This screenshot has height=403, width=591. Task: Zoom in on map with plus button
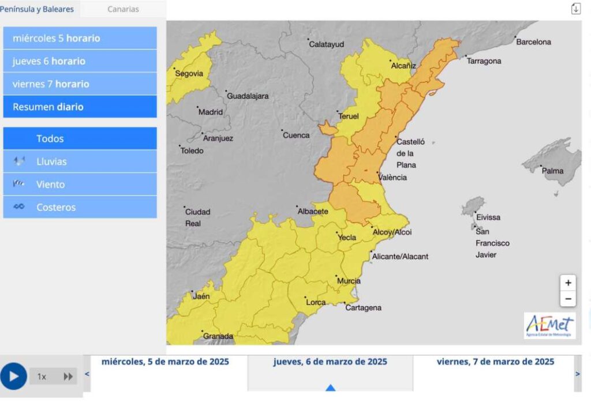tap(568, 283)
